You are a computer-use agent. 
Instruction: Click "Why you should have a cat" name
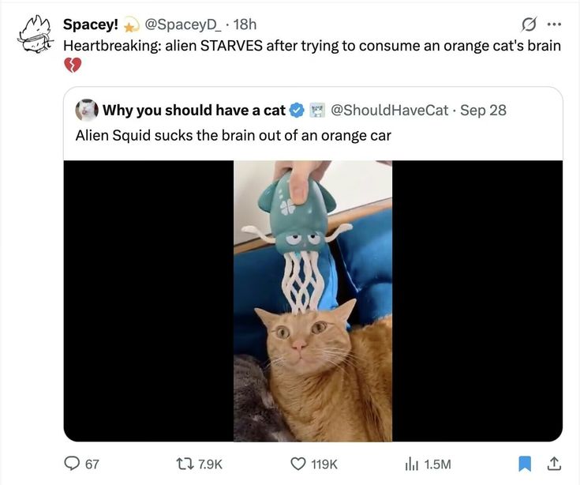click(x=193, y=110)
